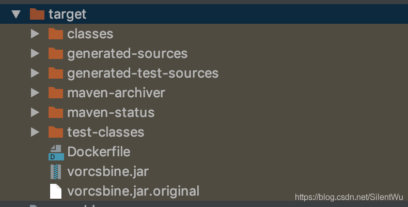The image size is (408, 207).
Task: Expand the generated-sources folder arrow
Action: tap(35, 54)
